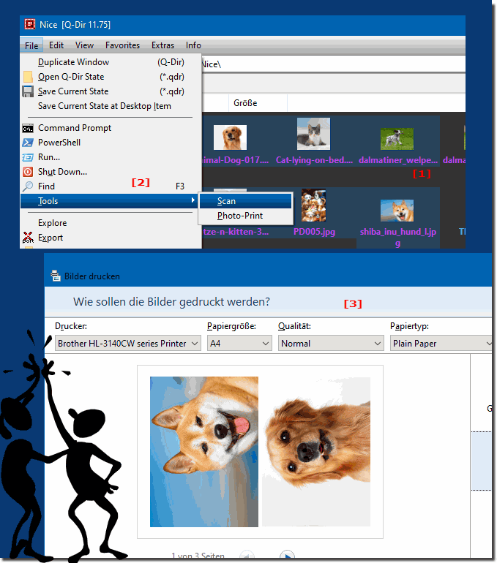Click the Command Prompt console icon

28,128
